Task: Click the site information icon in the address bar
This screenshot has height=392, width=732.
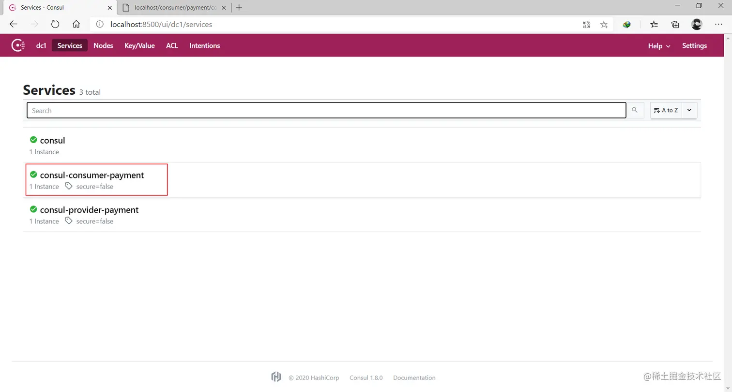Action: 100,24
